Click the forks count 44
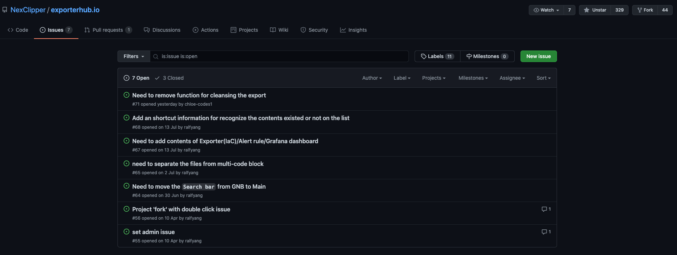 pyautogui.click(x=665, y=10)
